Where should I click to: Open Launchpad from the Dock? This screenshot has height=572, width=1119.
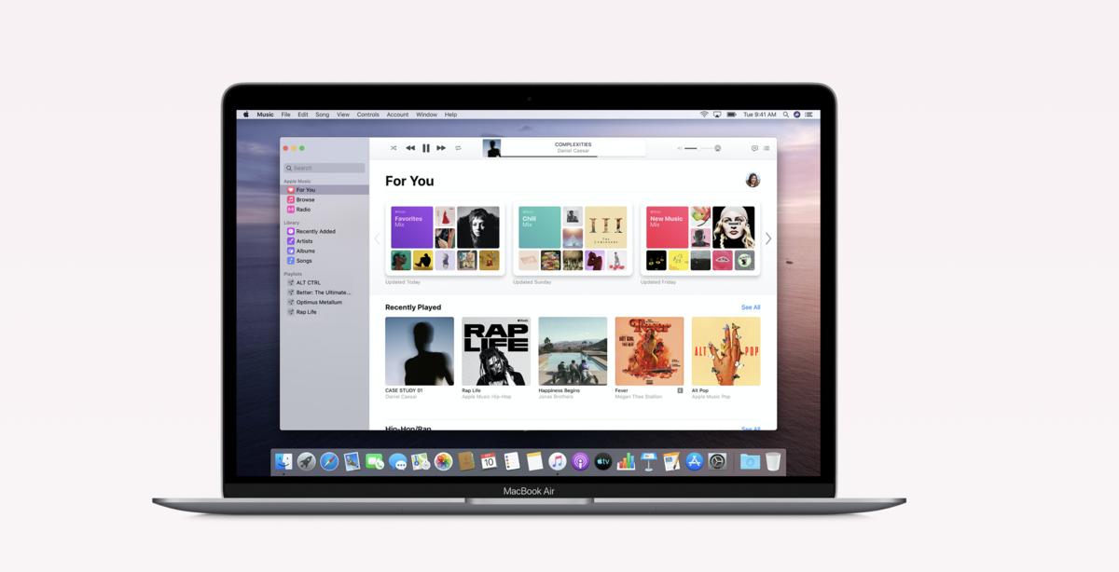click(307, 461)
